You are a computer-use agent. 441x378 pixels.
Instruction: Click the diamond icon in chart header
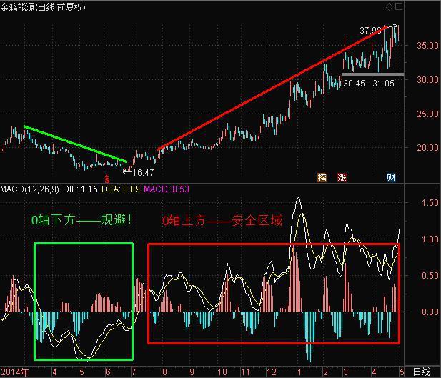pyautogui.click(x=389, y=6)
